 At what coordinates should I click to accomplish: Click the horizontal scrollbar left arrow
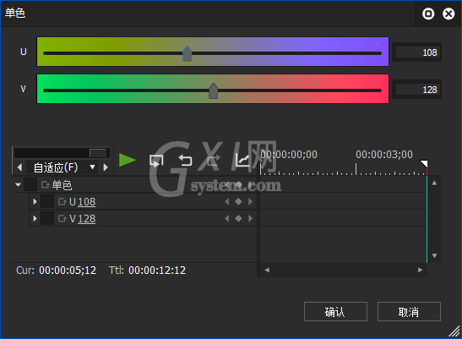pyautogui.click(x=267, y=270)
